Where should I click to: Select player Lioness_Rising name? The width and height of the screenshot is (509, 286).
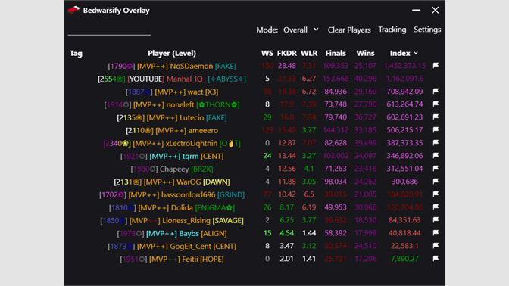[x=186, y=220]
